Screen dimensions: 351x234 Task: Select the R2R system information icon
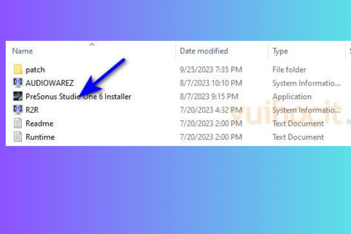pyautogui.click(x=18, y=110)
